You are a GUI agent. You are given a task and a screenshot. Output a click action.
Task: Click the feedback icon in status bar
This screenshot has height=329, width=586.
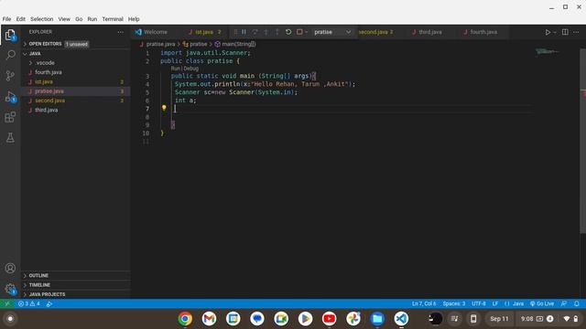click(x=564, y=303)
